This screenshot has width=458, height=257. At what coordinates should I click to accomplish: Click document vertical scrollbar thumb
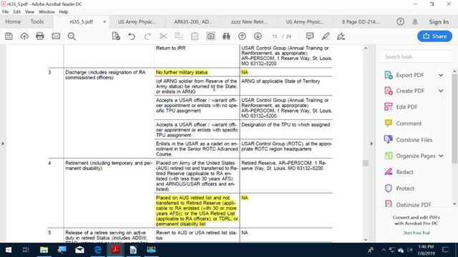click(366, 163)
